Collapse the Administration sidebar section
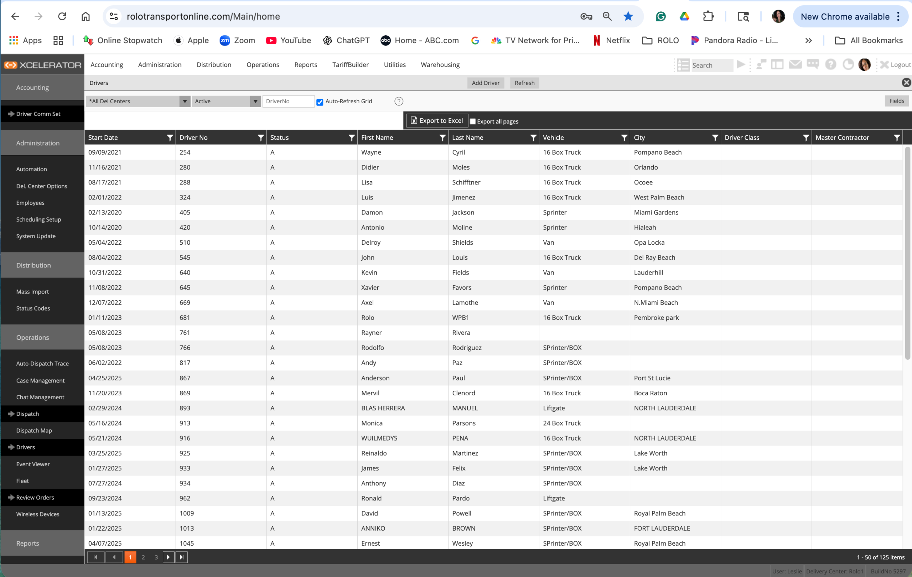Screen dimensions: 912x577 (42, 143)
